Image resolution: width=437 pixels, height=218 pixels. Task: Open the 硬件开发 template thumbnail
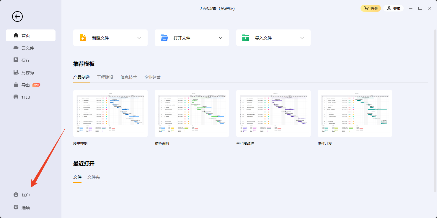pos(355,113)
